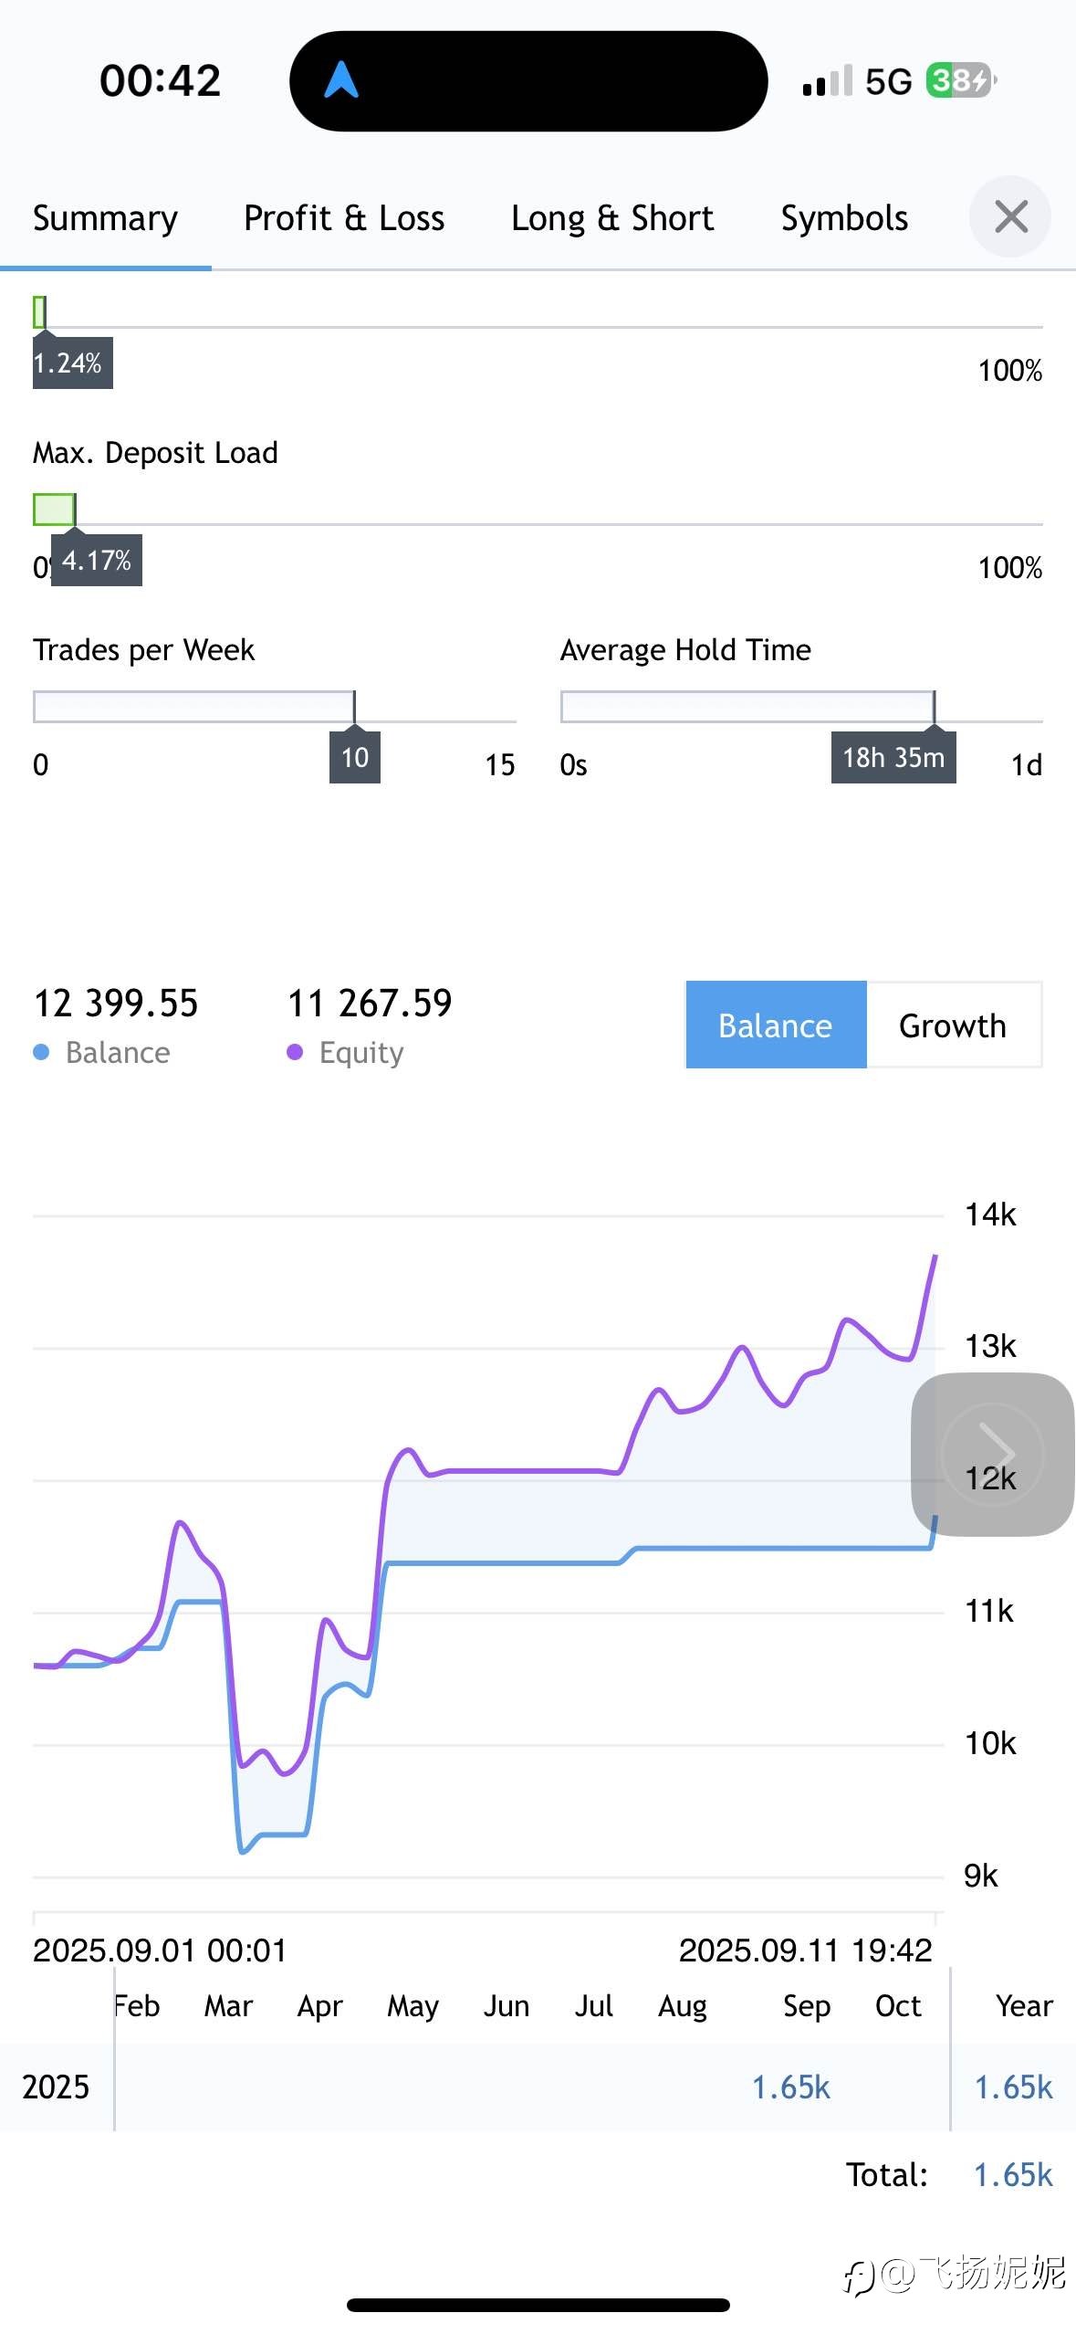Switch chart to Balance view
The image size is (1076, 2334).
point(776,1025)
